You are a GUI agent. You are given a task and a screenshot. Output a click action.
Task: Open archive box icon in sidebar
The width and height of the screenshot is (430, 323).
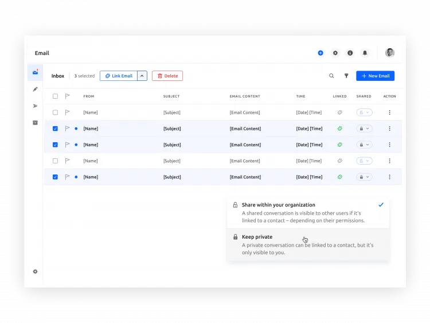35,123
